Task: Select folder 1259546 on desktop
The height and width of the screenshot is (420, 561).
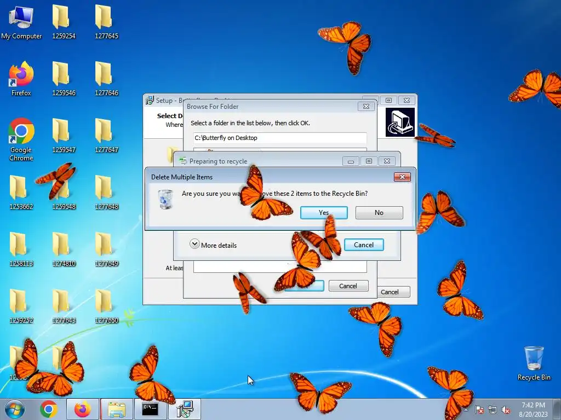Action: coord(64,79)
